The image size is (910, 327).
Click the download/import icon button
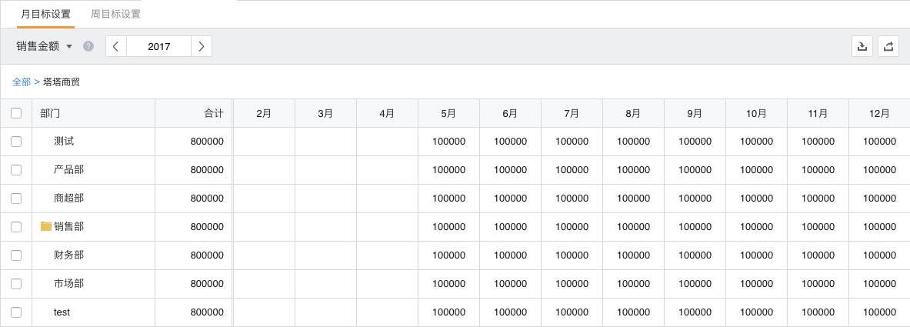pos(862,46)
